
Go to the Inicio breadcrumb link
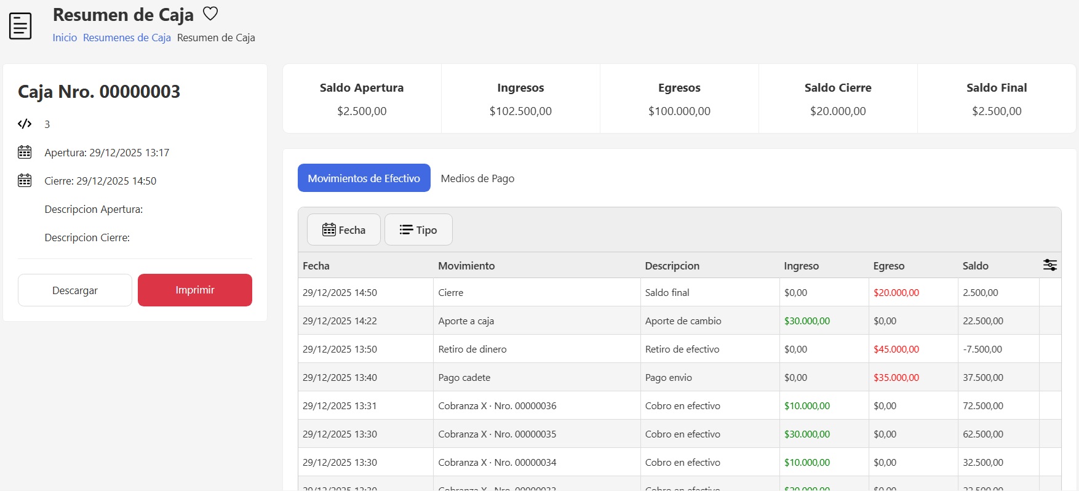(65, 38)
